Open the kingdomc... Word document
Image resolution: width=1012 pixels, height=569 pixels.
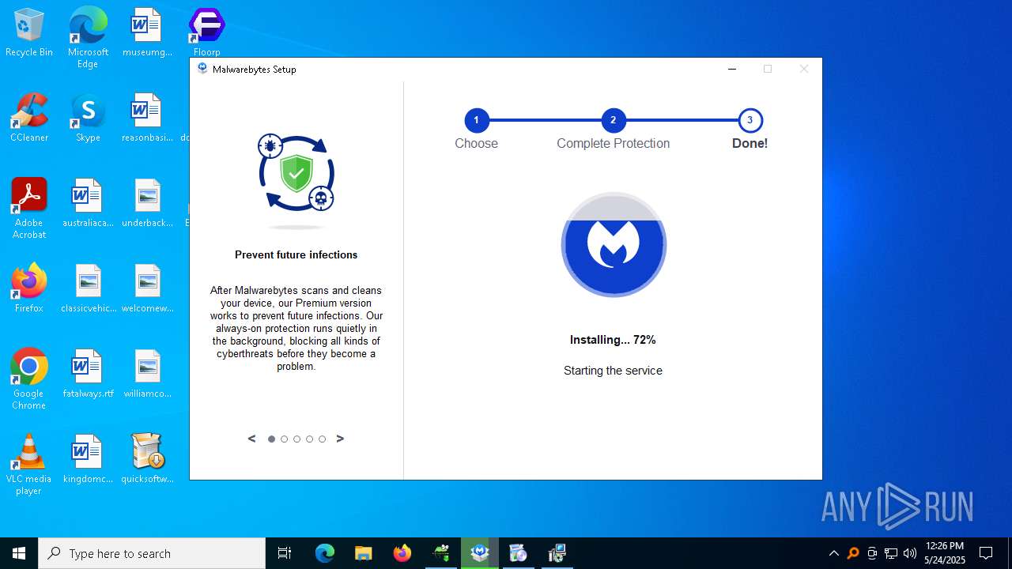pyautogui.click(x=88, y=459)
